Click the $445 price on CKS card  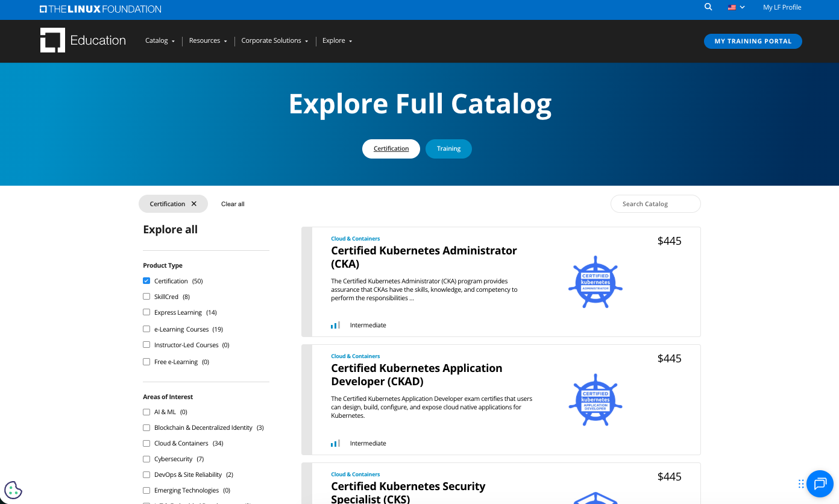pos(669,477)
